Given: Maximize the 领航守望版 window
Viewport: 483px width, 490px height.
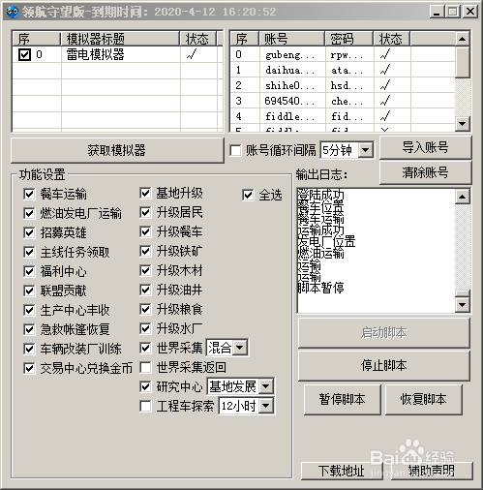Looking at the screenshot, I should click(453, 12).
